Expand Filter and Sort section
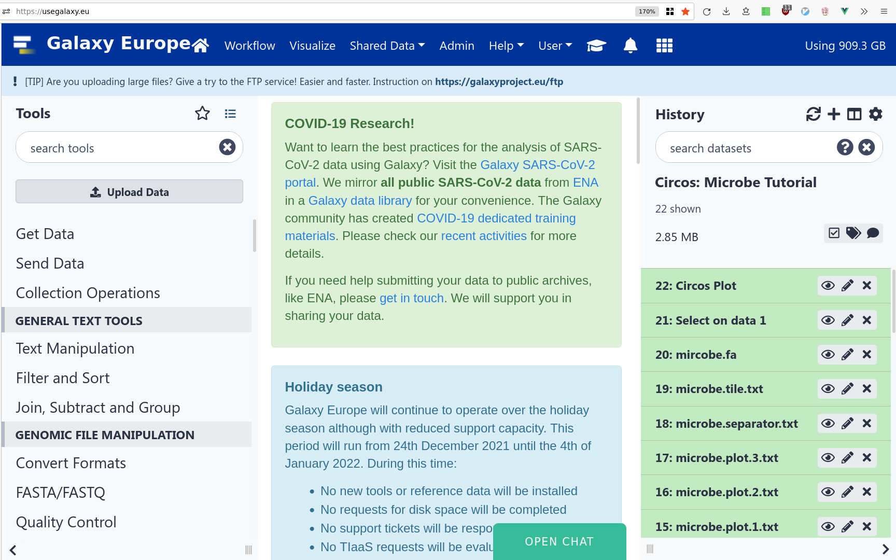Image resolution: width=896 pixels, height=560 pixels. [63, 378]
